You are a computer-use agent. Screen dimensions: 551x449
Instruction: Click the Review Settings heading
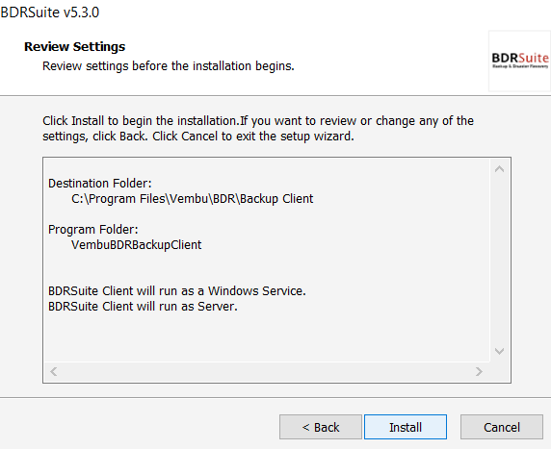click(x=74, y=47)
